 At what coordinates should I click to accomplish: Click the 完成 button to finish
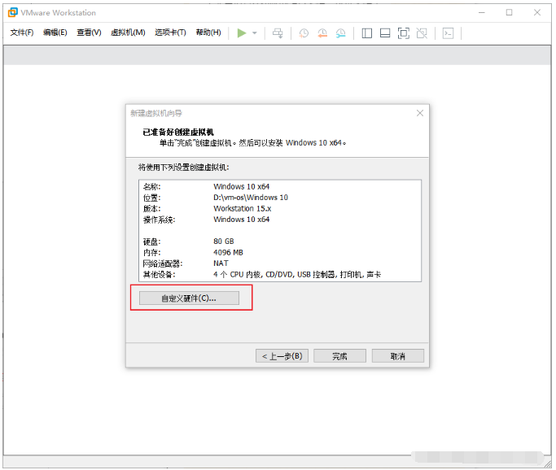click(339, 356)
